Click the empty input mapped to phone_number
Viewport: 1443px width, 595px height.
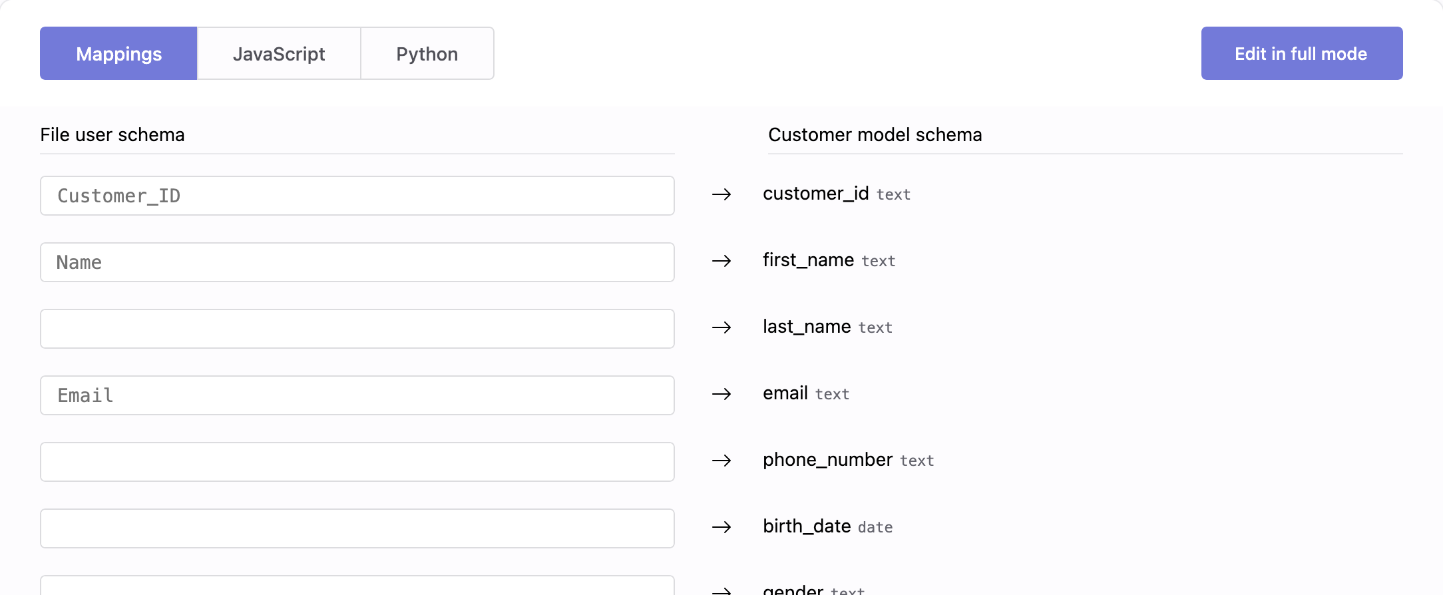click(x=357, y=462)
